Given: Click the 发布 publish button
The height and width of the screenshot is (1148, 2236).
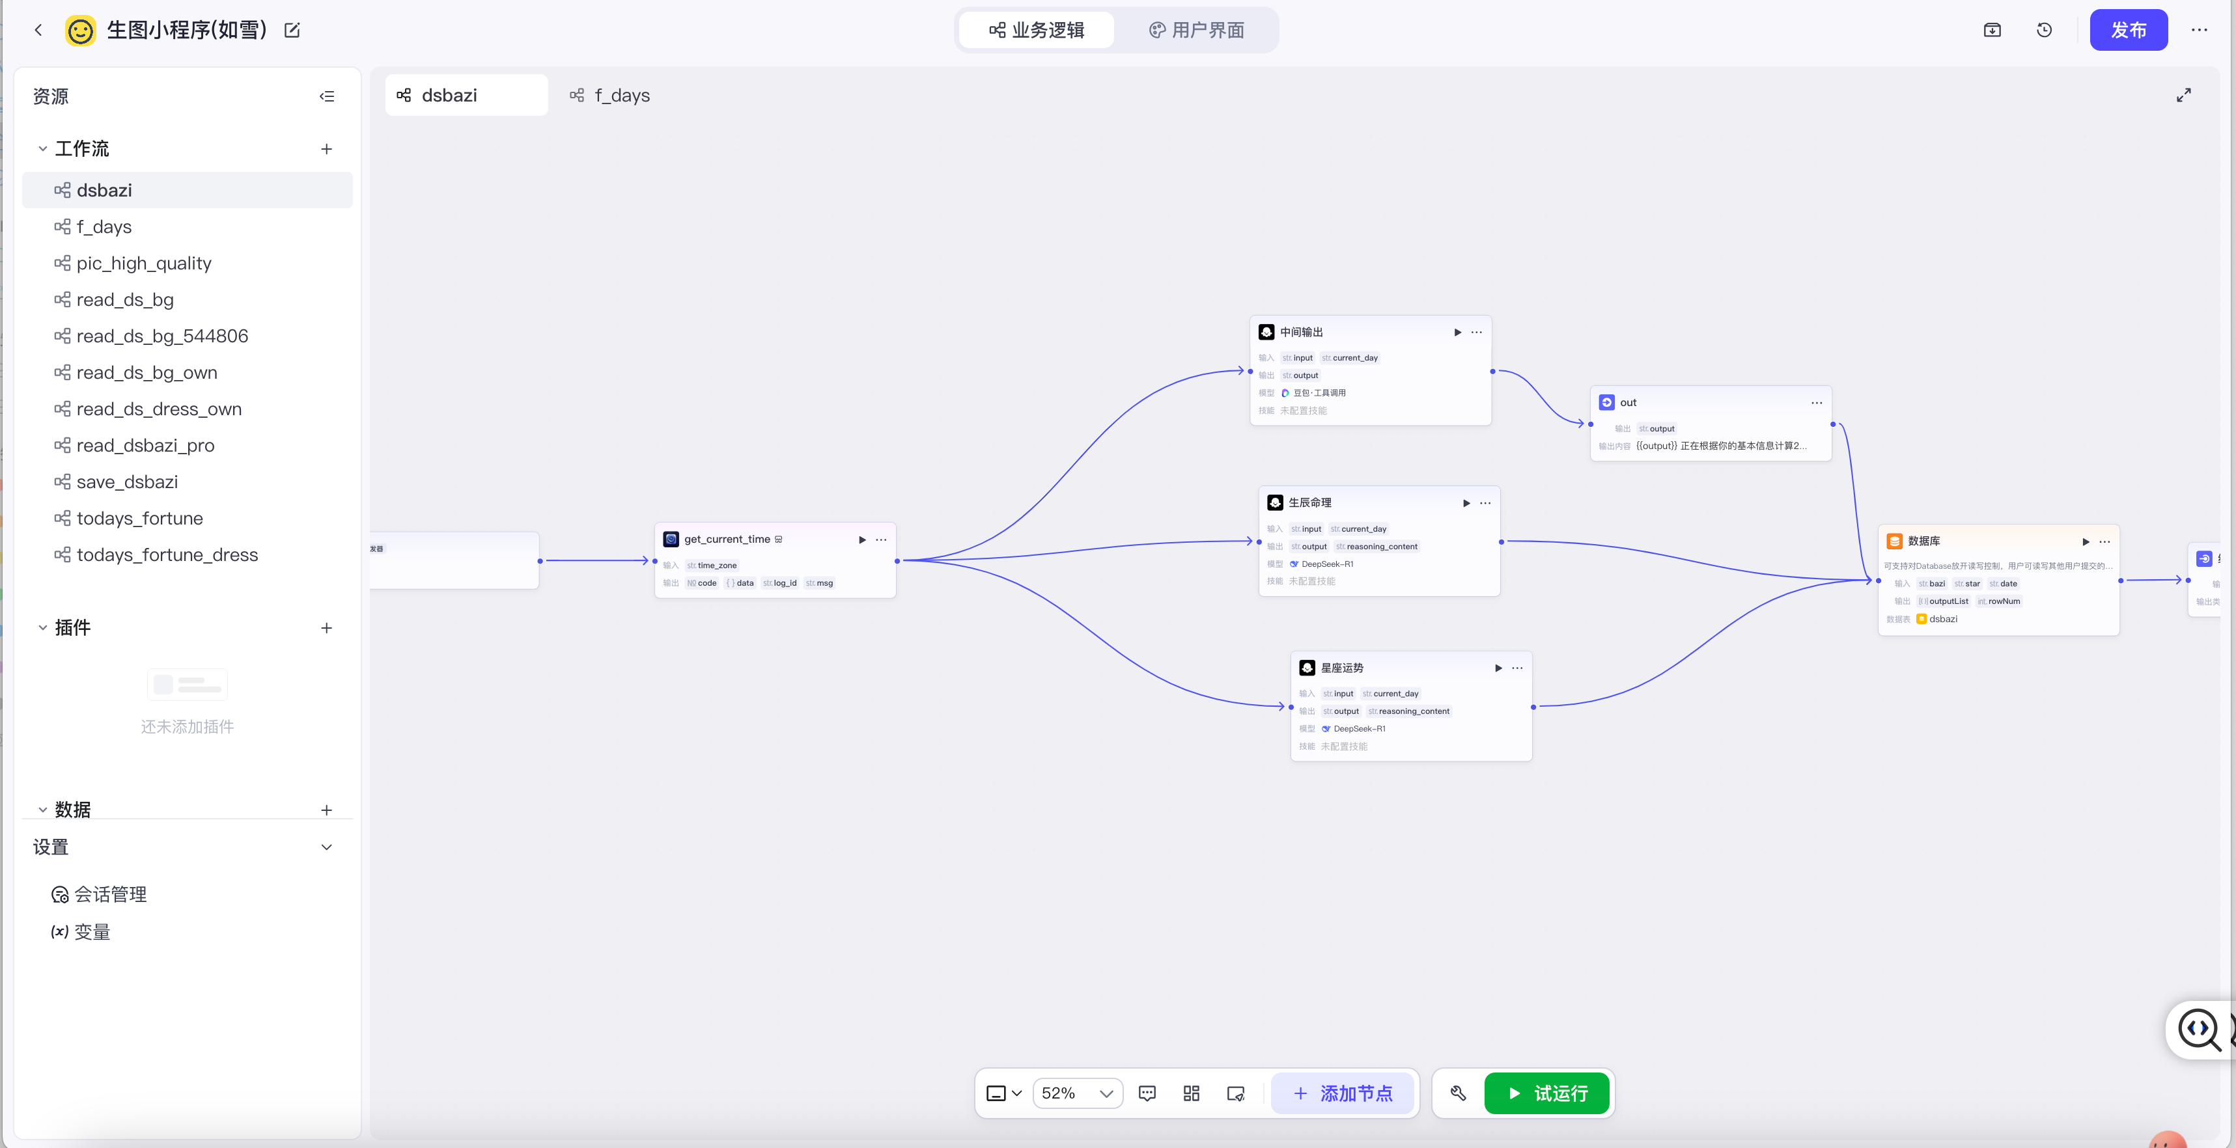Looking at the screenshot, I should point(2127,31).
